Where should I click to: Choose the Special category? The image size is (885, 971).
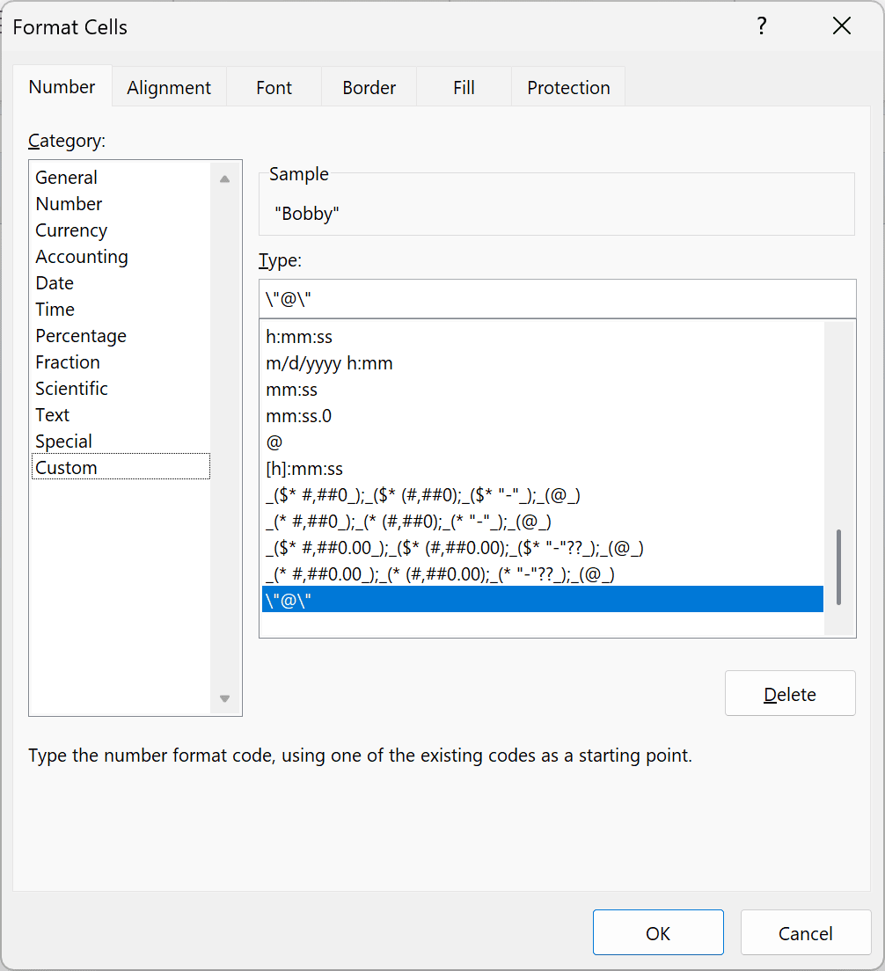point(121,442)
